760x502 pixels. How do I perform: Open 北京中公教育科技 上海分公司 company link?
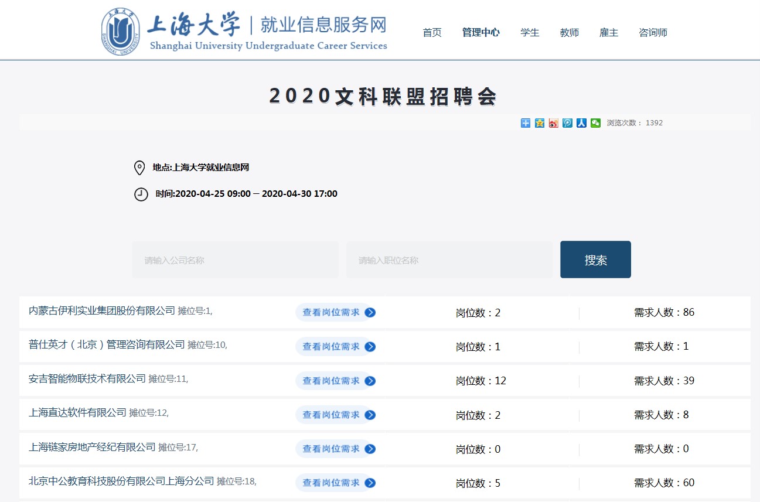(121, 481)
